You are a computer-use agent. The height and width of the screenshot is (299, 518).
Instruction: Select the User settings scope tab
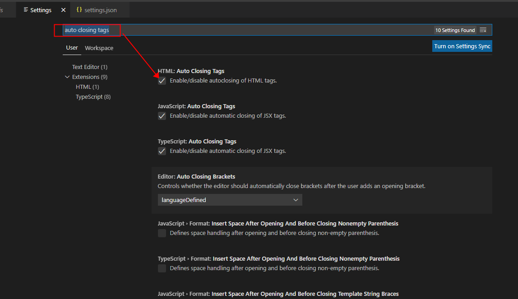(72, 48)
